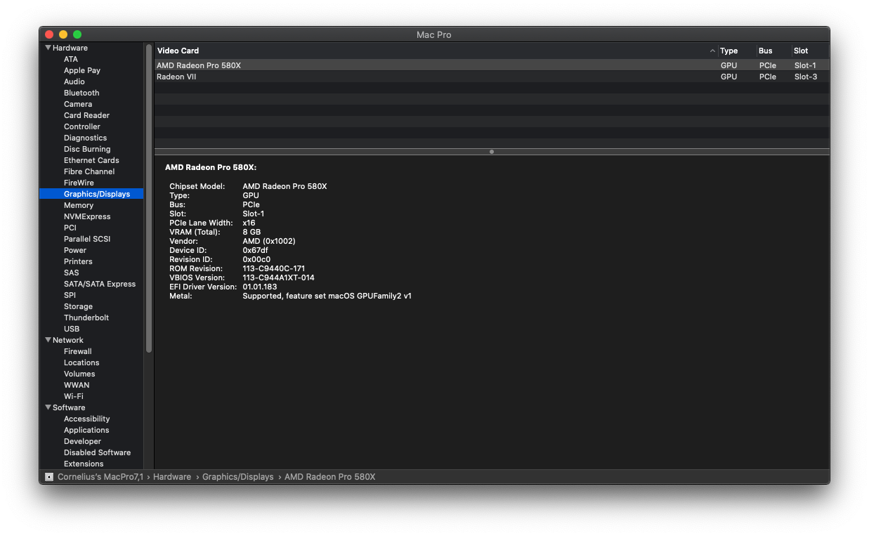Select Developer under Software
The height and width of the screenshot is (536, 869).
pos(82,441)
